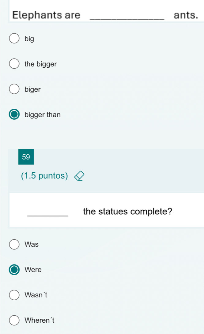
Task: Click the selected 'bigger than' radio button
Action: coord(14,114)
